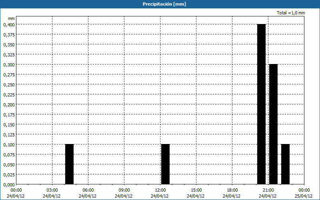The height and width of the screenshot is (200, 320).
Task: Click the 0,275 y-axis value
Action: 9,74
